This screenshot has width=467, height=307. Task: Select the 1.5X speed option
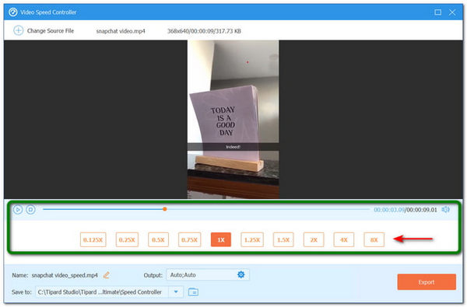283,239
